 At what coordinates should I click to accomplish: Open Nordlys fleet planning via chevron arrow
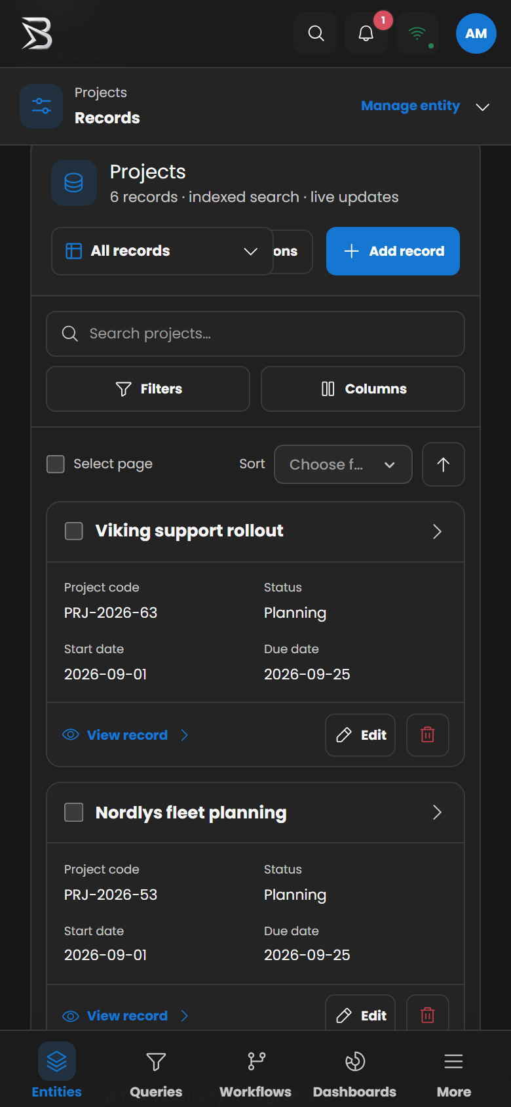pyautogui.click(x=438, y=813)
